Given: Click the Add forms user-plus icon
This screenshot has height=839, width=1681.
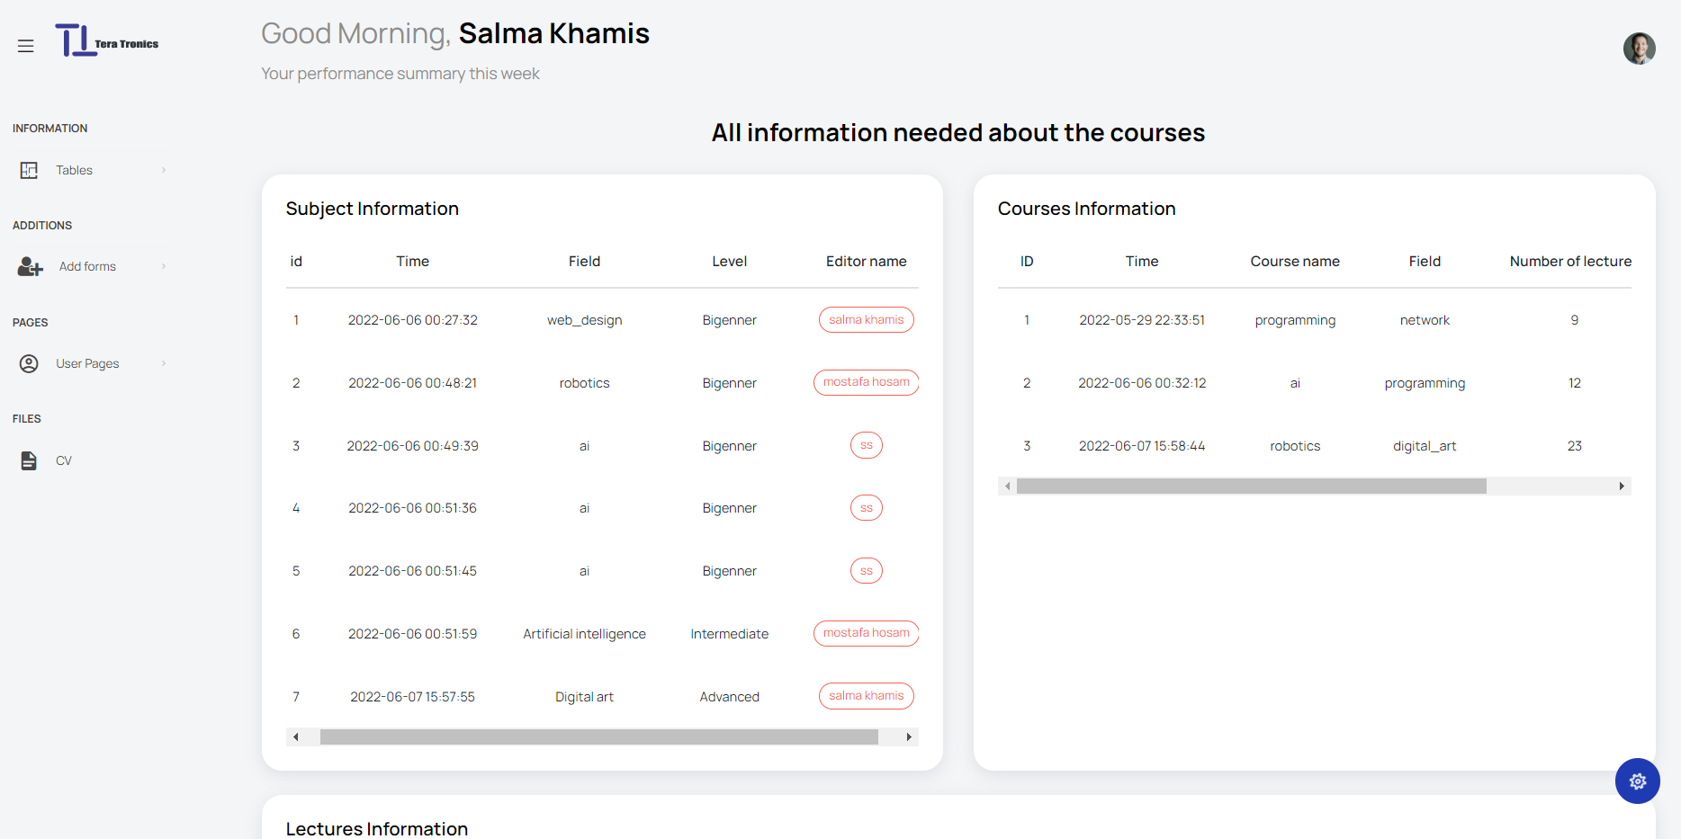Looking at the screenshot, I should 31,266.
